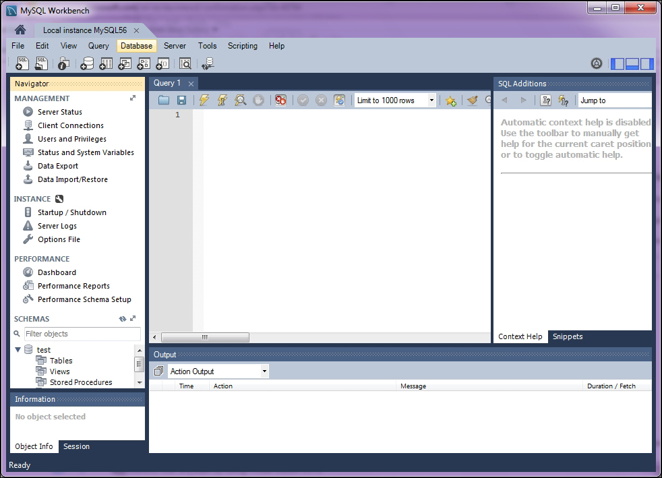Toggle stop-on-error for script execution
The height and width of the screenshot is (478, 662).
(x=280, y=100)
